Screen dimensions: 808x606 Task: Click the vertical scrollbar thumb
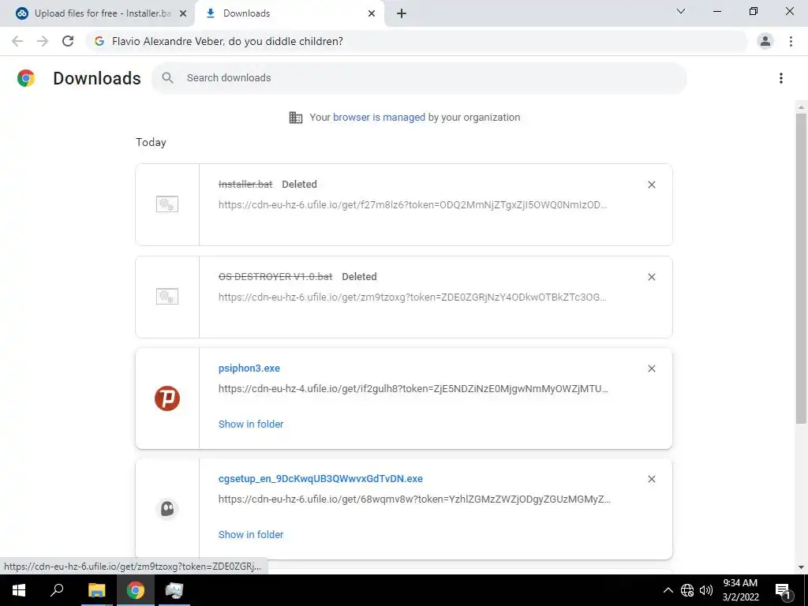801,268
